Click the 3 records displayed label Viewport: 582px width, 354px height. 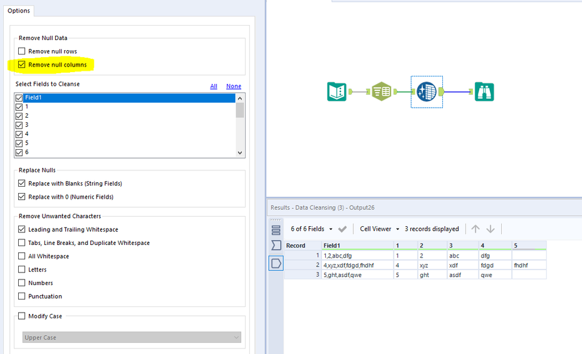[432, 229]
